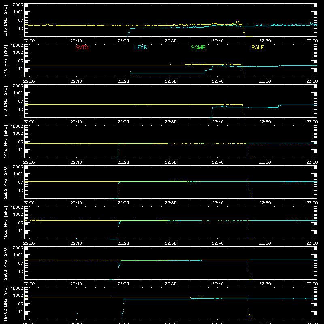
Task: Click the 8800 MHz [SFU] axis label
Action: pos(6,263)
